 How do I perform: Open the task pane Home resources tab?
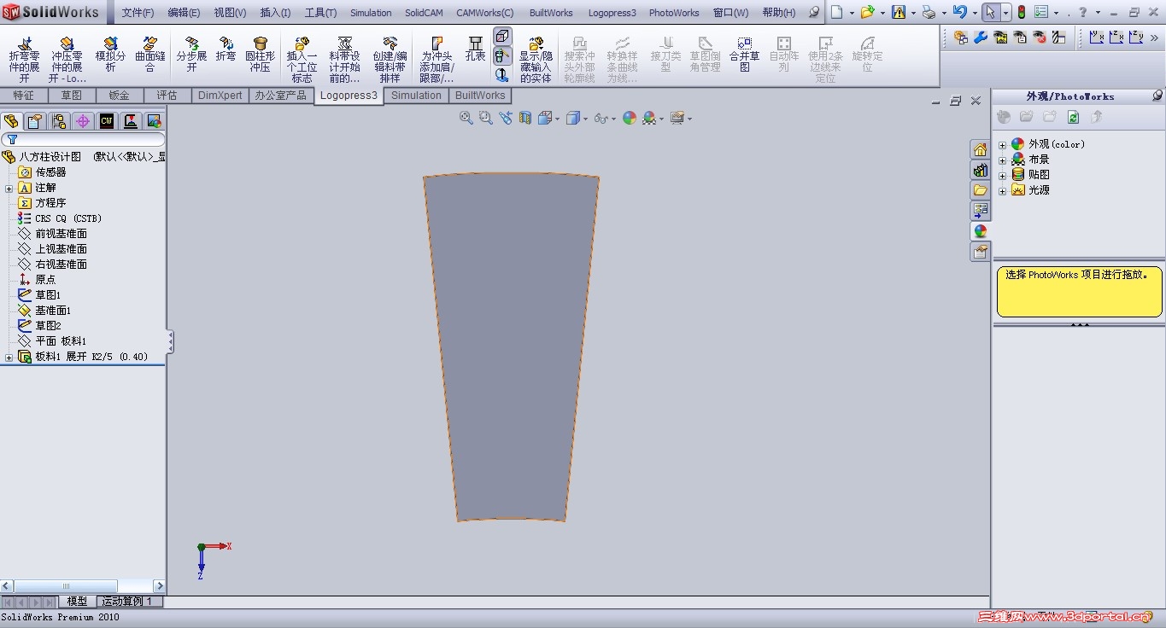coord(980,149)
